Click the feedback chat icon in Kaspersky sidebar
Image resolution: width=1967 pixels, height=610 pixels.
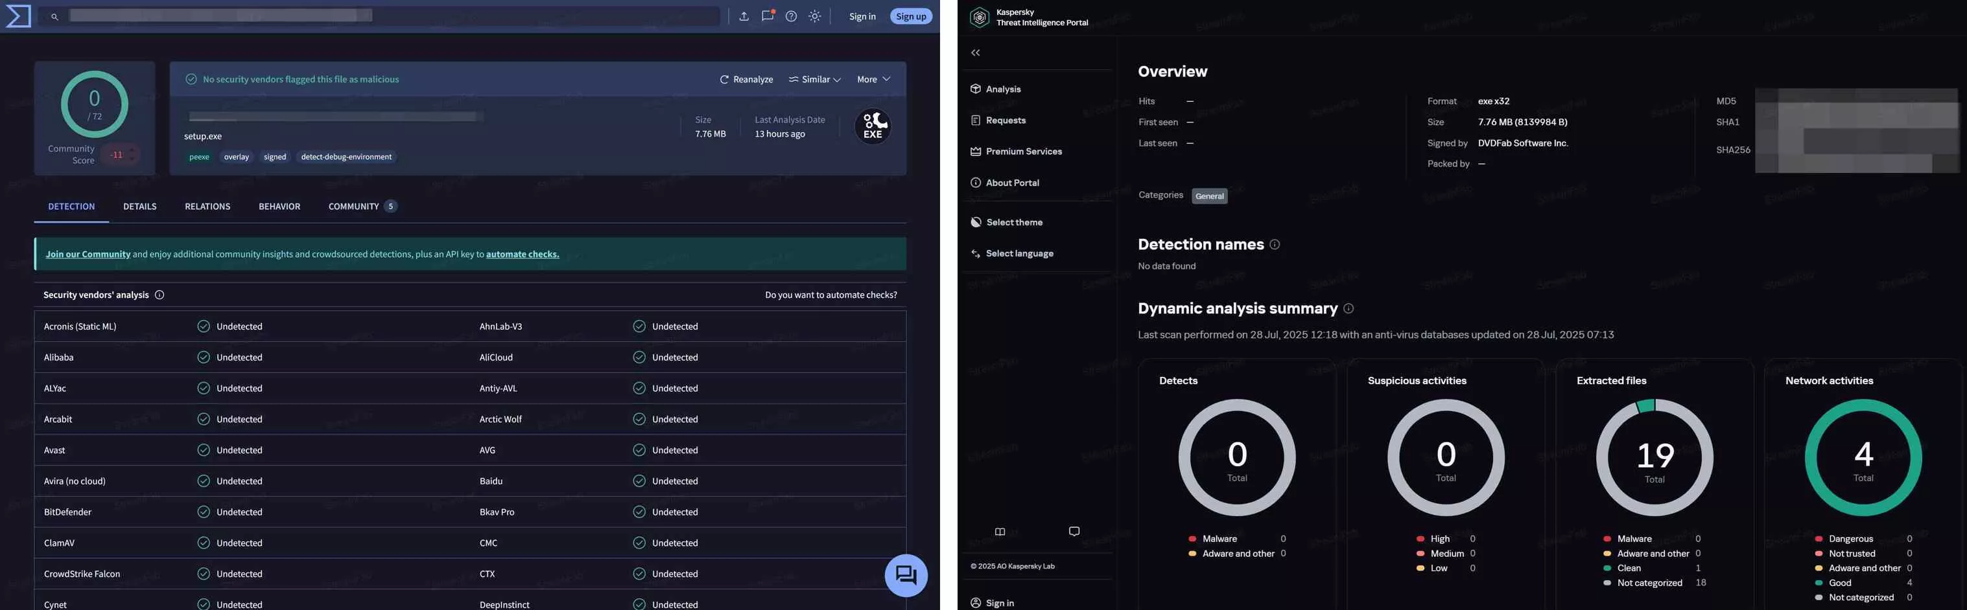point(1074,532)
